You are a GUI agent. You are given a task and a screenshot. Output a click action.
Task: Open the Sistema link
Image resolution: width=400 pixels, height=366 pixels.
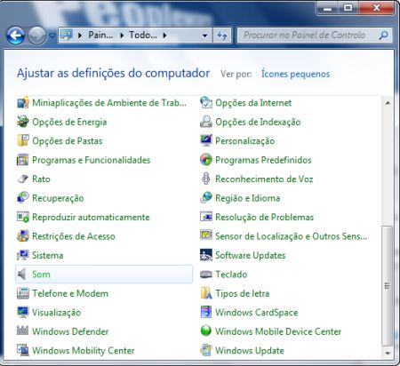click(48, 255)
